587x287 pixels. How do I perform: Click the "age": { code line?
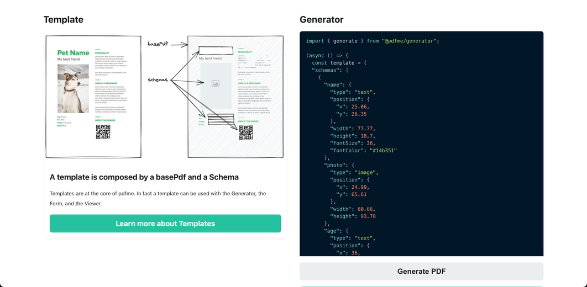click(336, 231)
